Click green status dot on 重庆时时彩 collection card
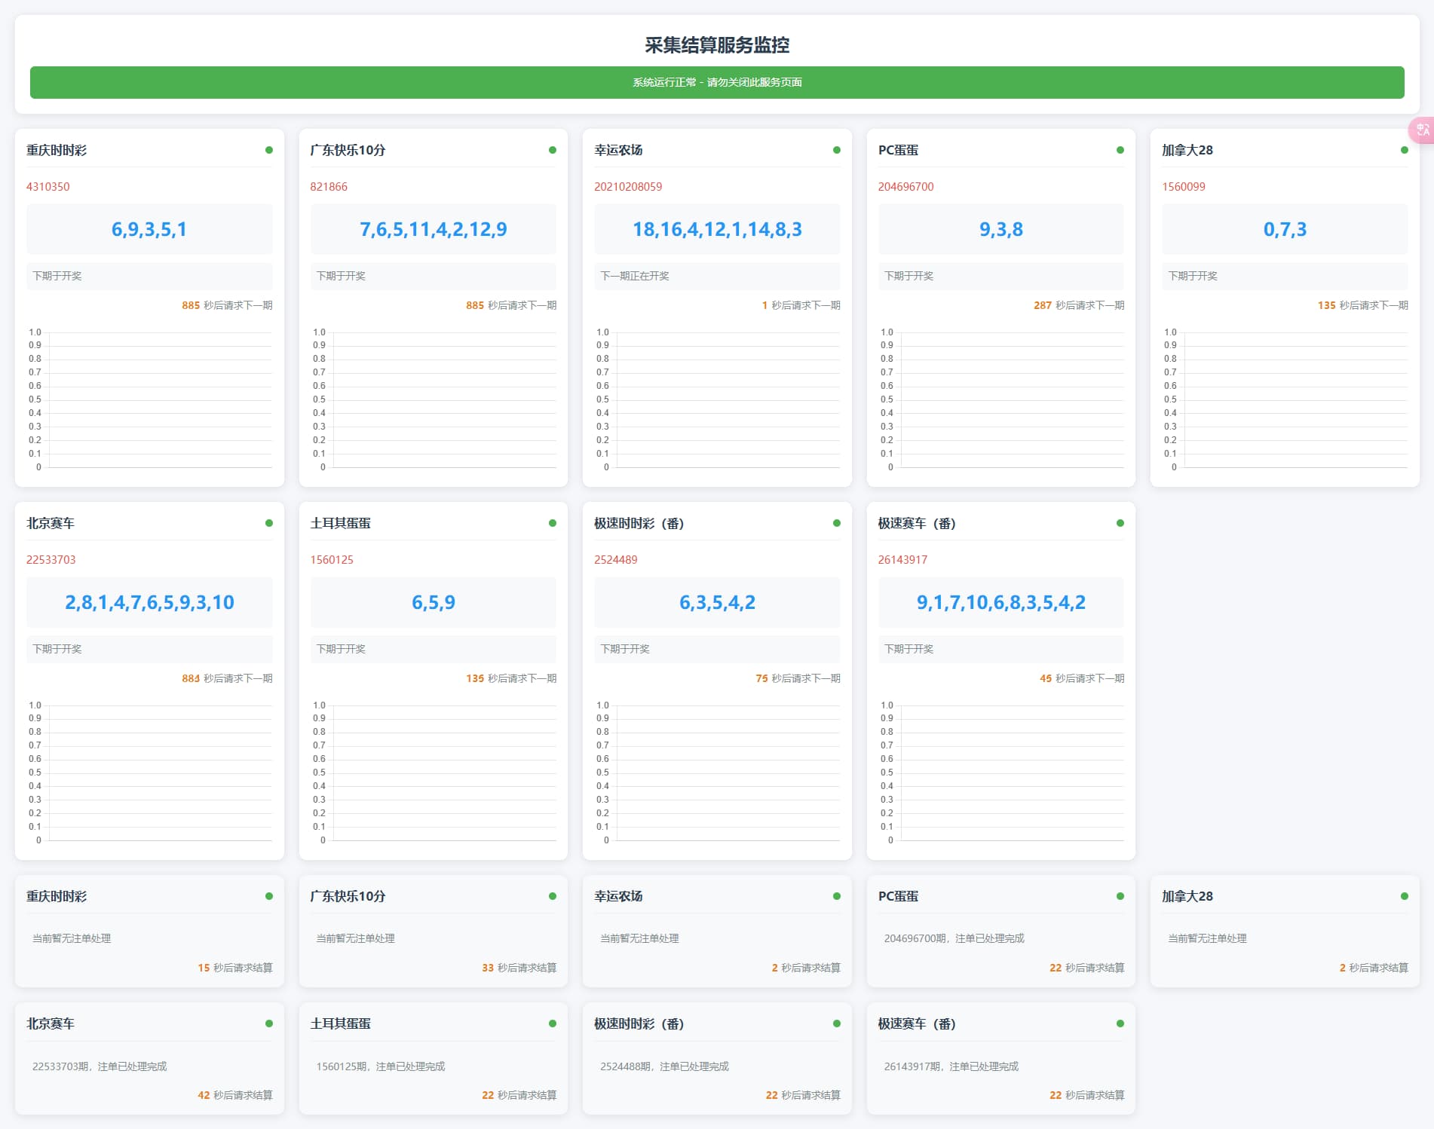The height and width of the screenshot is (1129, 1434). tap(269, 150)
